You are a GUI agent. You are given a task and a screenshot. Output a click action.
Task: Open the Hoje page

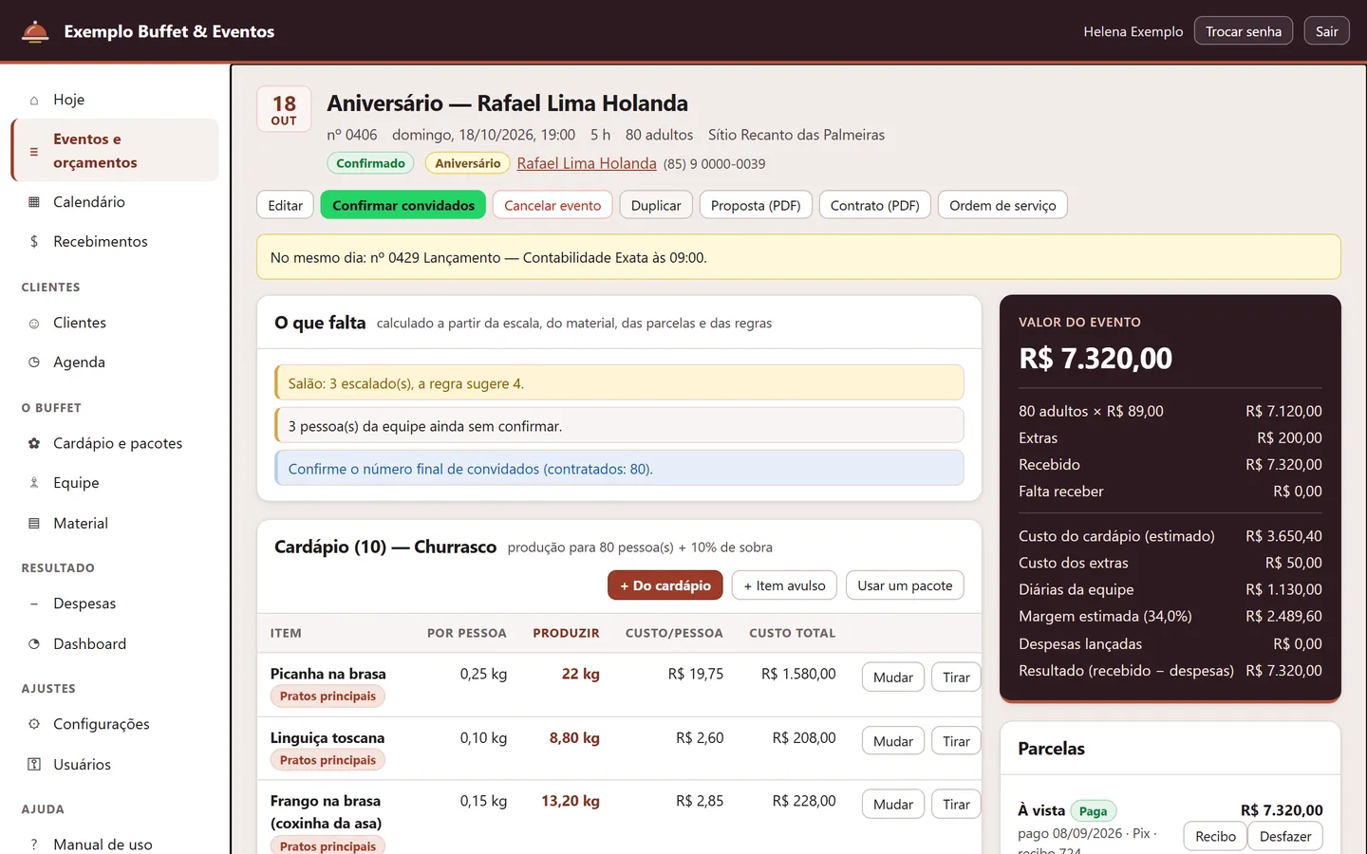tap(115, 100)
